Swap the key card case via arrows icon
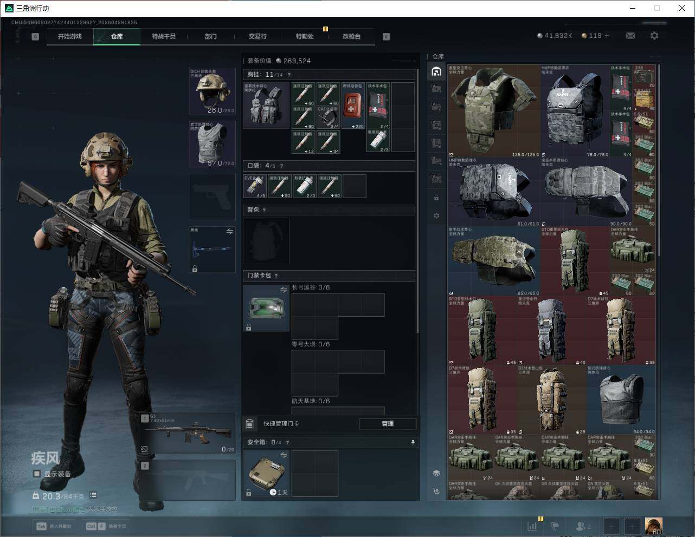This screenshot has height=537, width=695. coord(283,290)
